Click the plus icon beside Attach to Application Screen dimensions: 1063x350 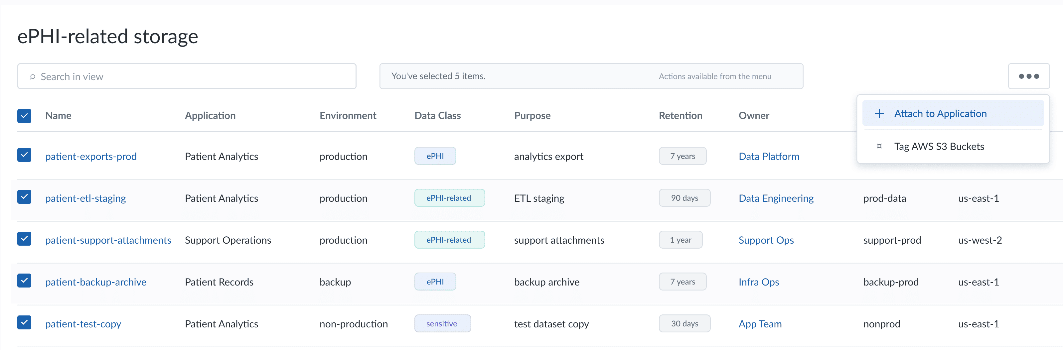(879, 114)
